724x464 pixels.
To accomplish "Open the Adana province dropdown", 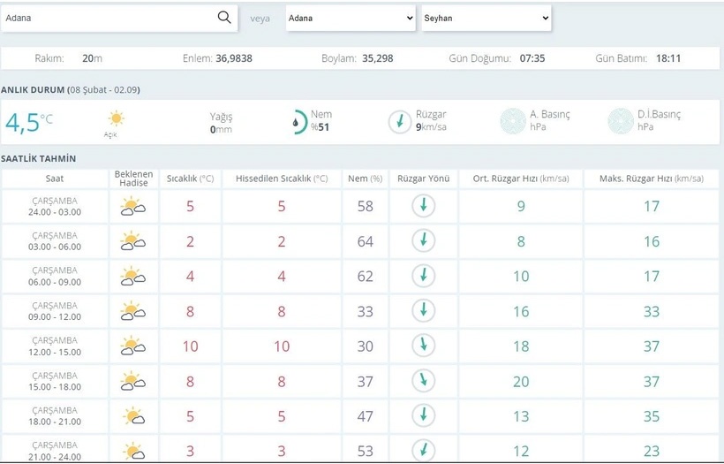I will pyautogui.click(x=351, y=18).
